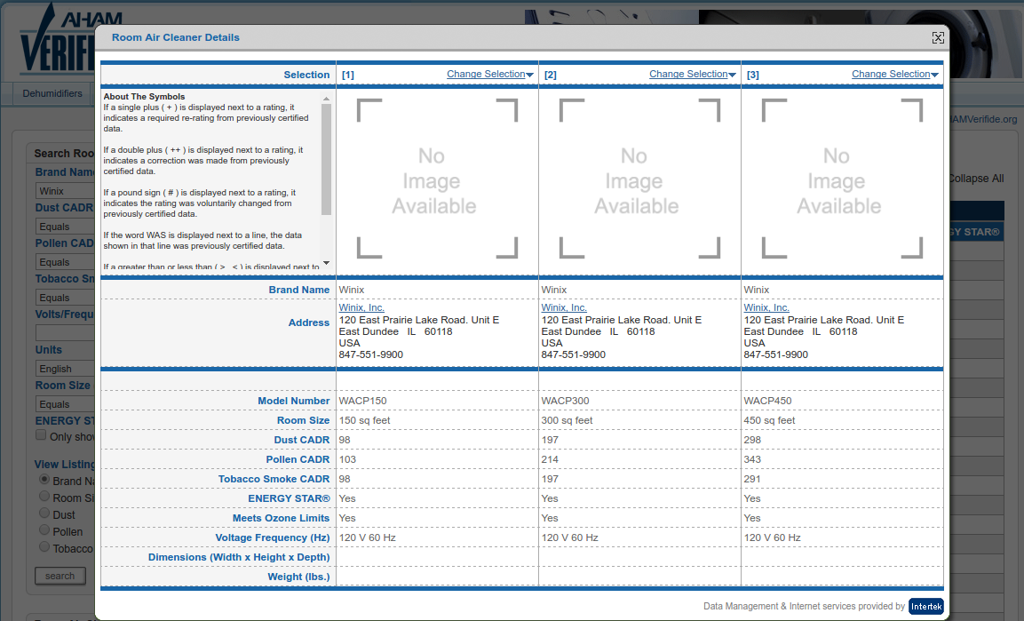1024x621 pixels.
Task: Click the About The Symbols heading
Action: (145, 97)
